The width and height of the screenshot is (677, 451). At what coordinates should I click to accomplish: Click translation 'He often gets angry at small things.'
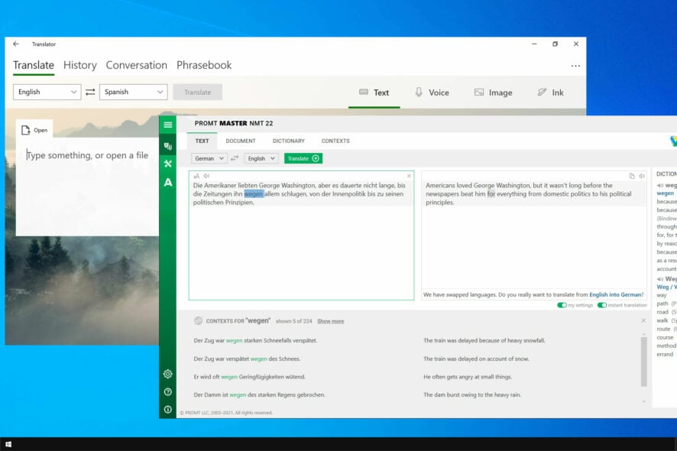(468, 377)
